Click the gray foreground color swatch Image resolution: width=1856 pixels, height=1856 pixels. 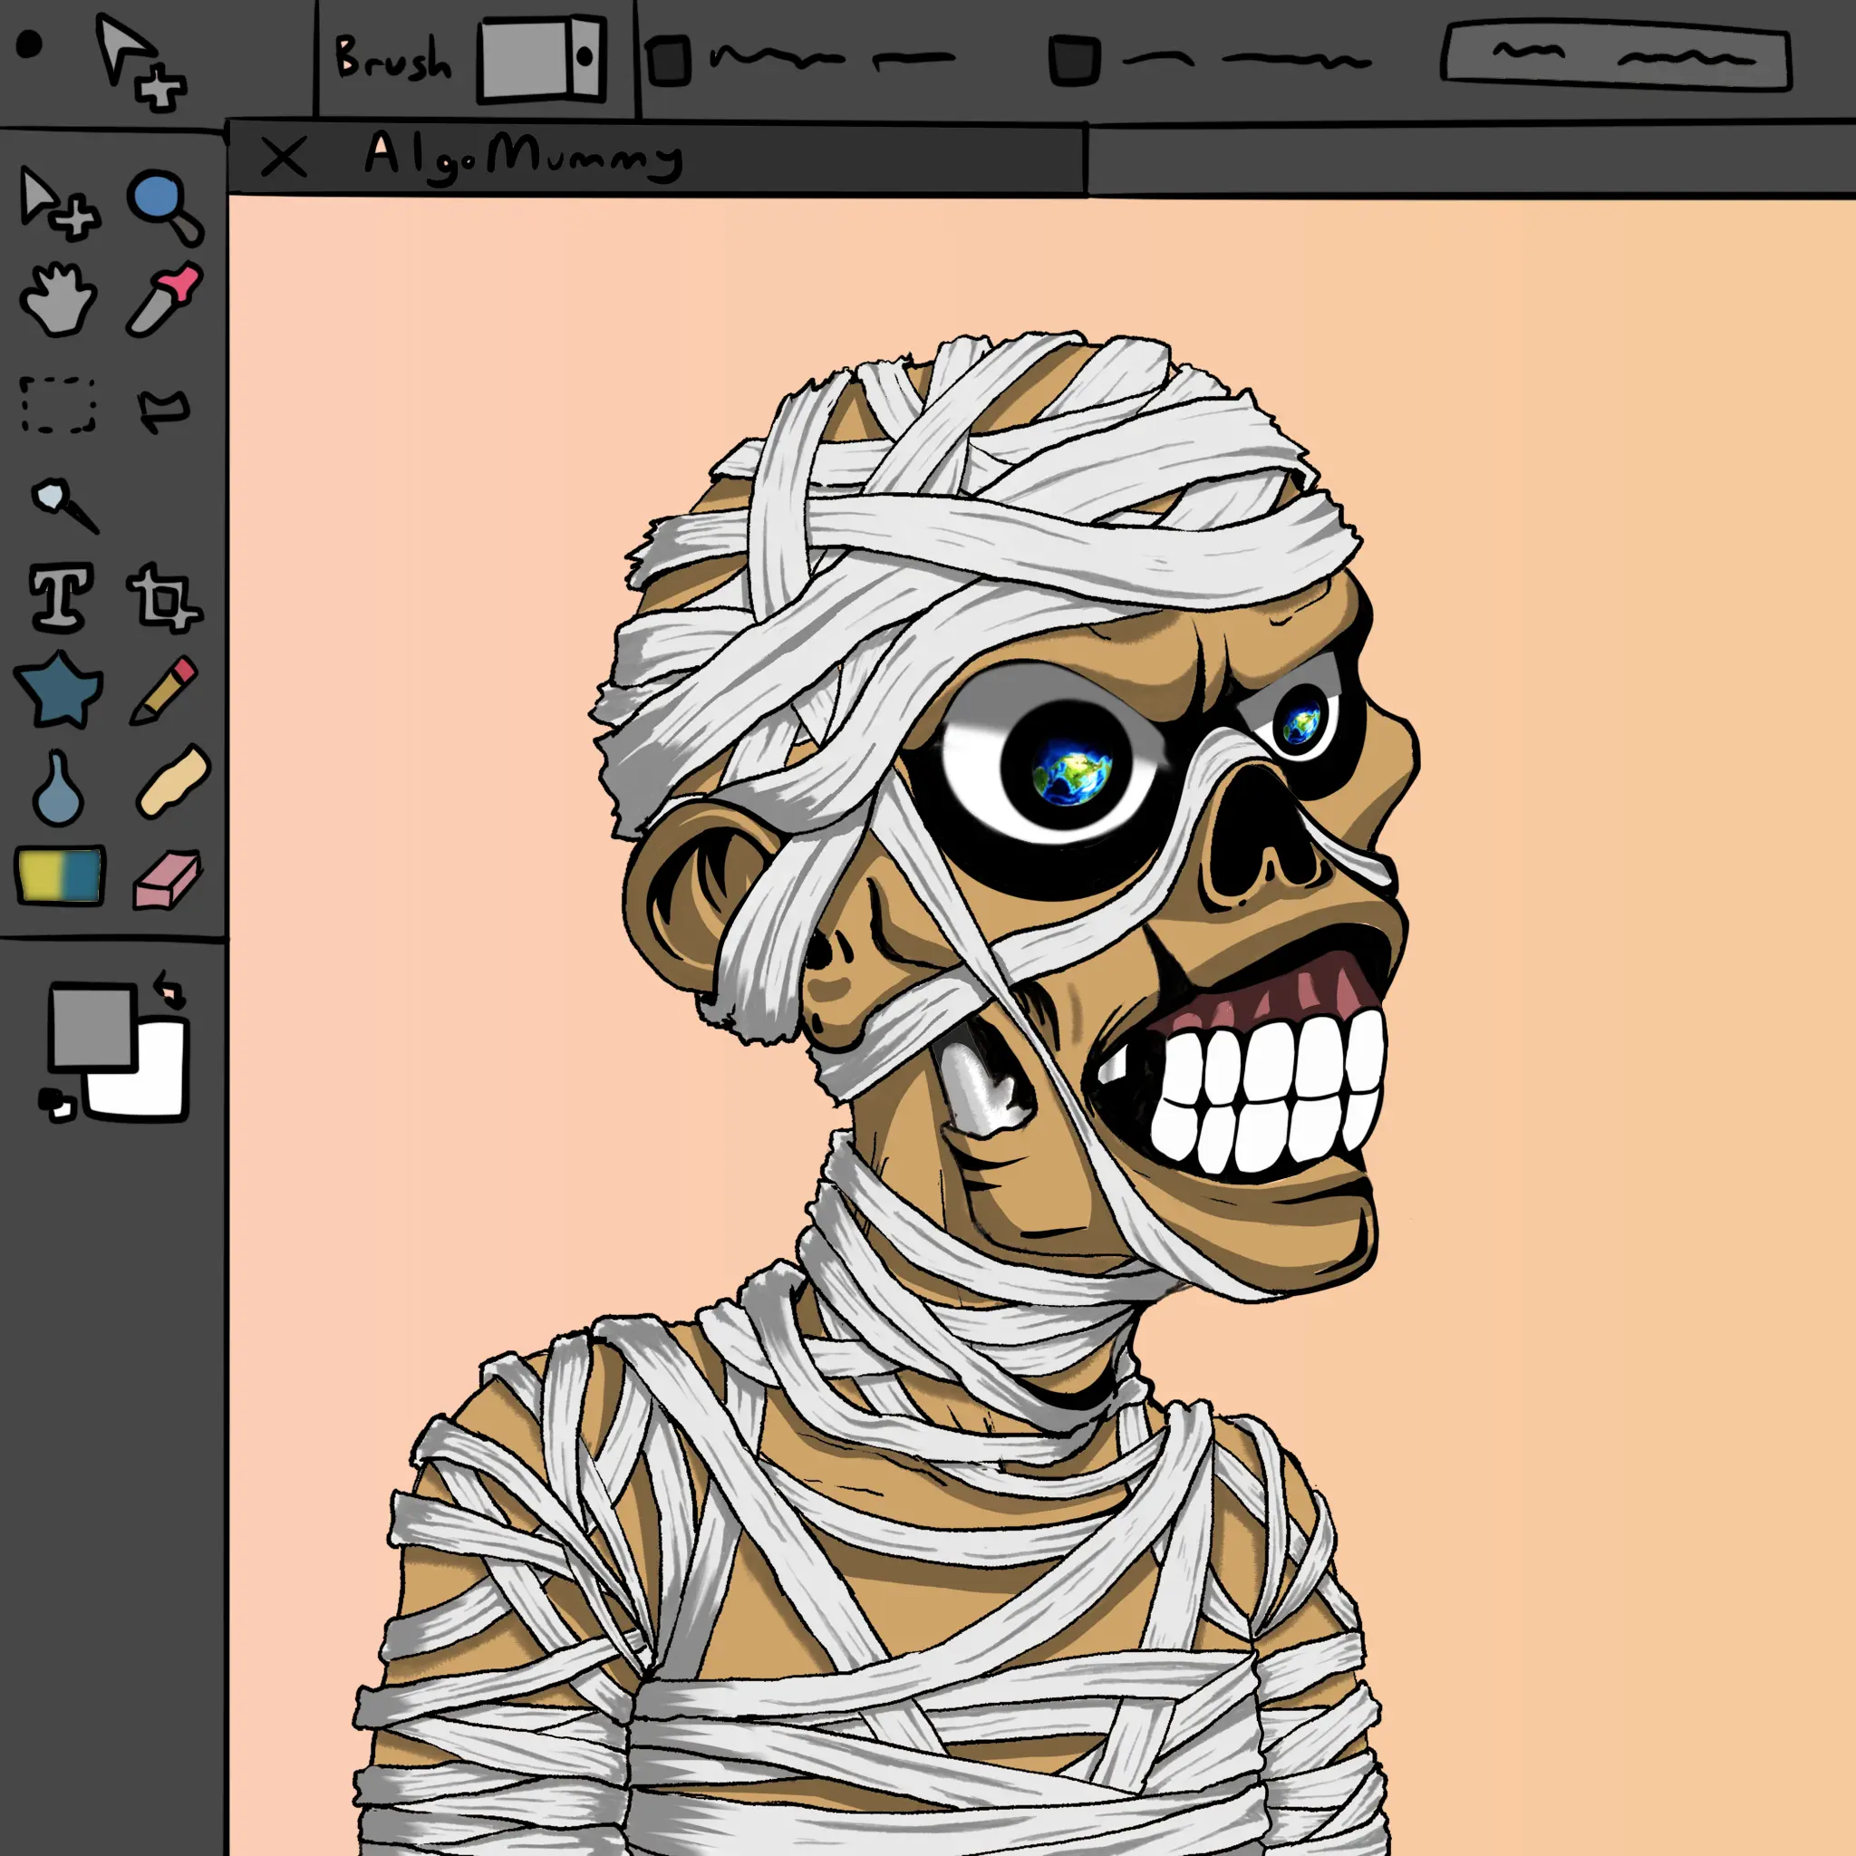(x=92, y=1026)
